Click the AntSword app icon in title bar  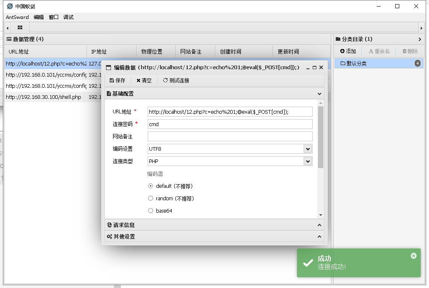click(10, 6)
